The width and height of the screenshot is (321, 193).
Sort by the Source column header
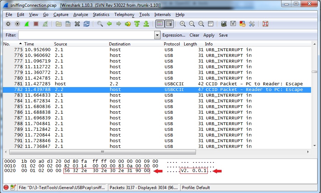[x=81, y=44]
